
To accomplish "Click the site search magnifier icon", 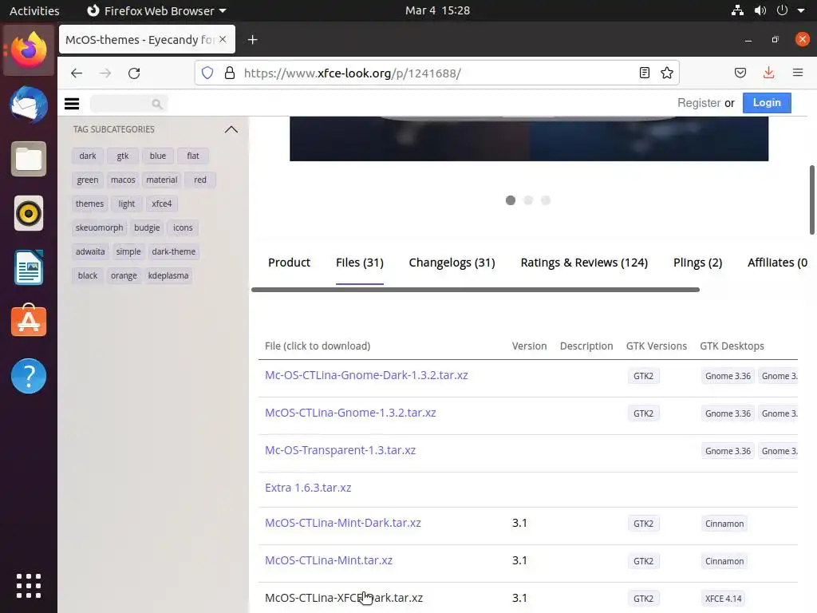I will click(x=157, y=105).
